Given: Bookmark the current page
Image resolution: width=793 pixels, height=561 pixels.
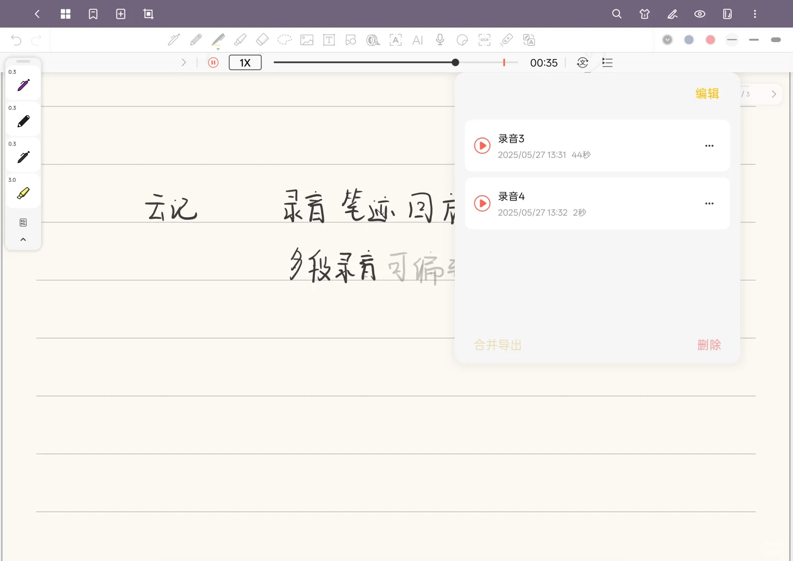Looking at the screenshot, I should point(93,14).
